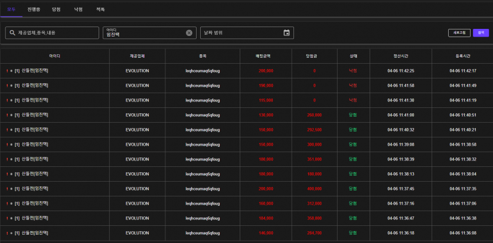Click the bet amount 130,000

pyautogui.click(x=266, y=115)
